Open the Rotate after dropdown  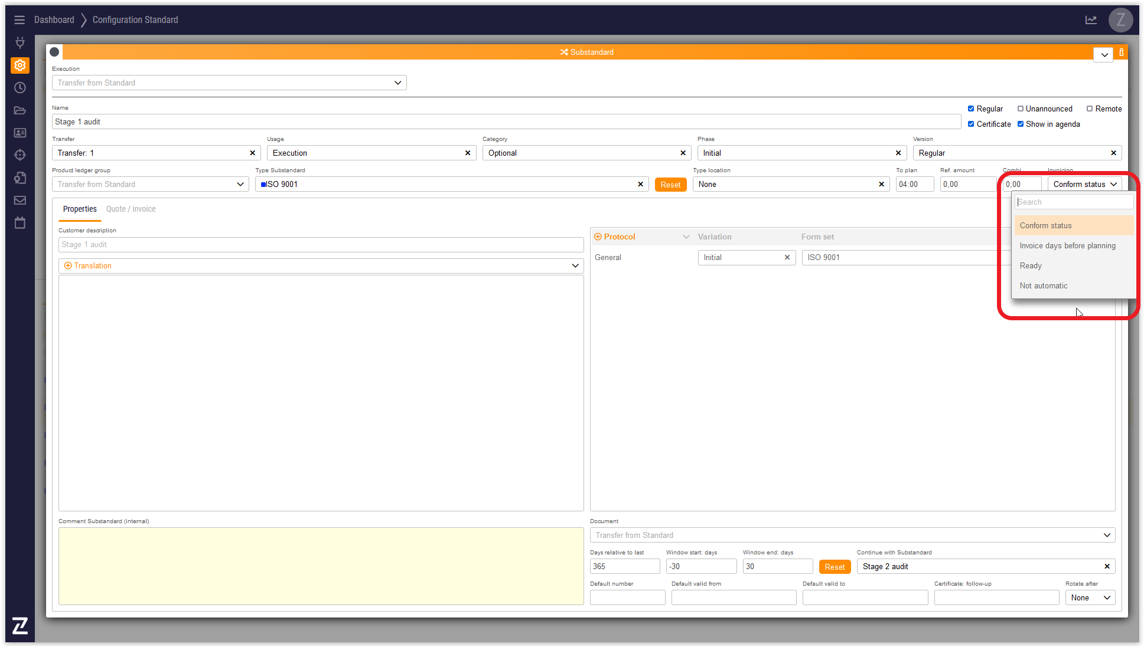point(1090,597)
